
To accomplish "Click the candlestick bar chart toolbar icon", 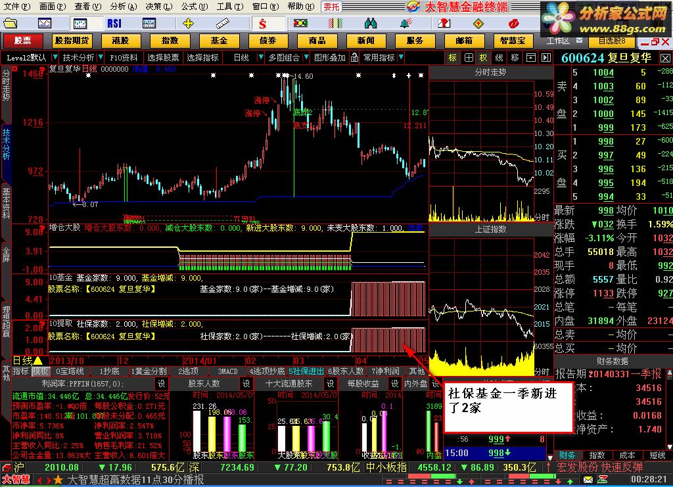I will [x=80, y=23].
